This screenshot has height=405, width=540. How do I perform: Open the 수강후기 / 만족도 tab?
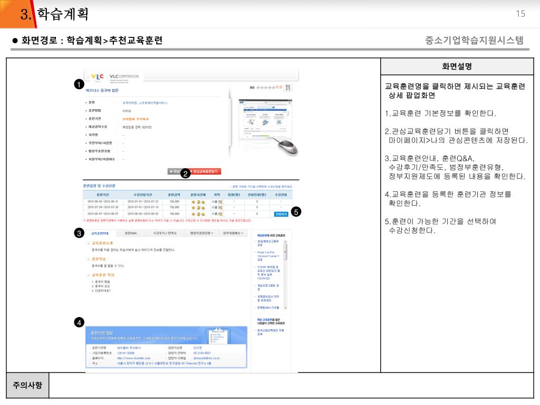point(165,234)
